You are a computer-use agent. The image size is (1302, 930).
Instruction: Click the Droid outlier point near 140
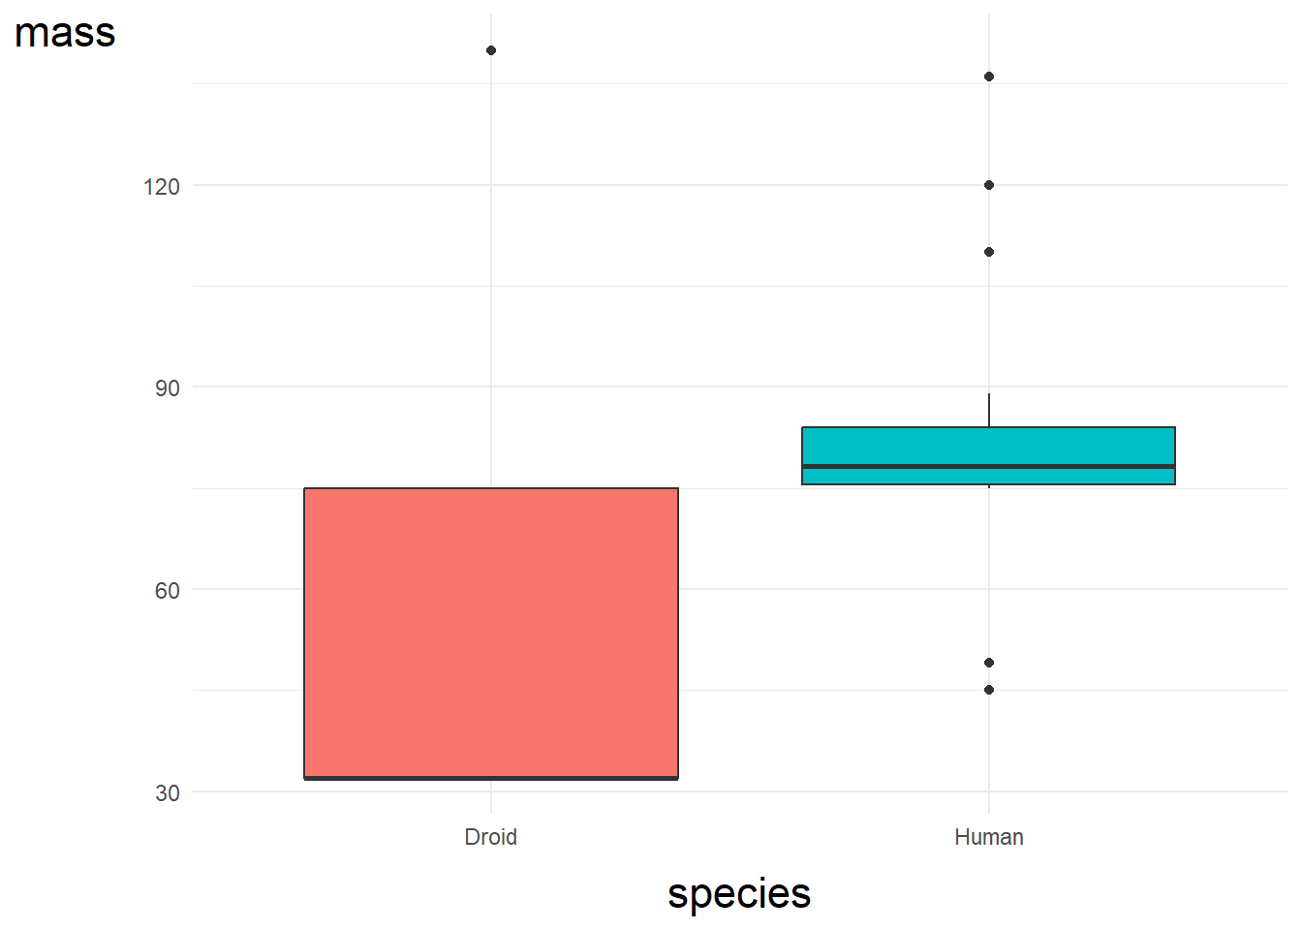coord(491,50)
